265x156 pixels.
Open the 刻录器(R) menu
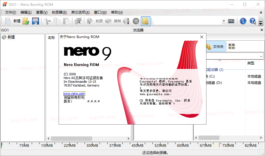click(x=59, y=12)
